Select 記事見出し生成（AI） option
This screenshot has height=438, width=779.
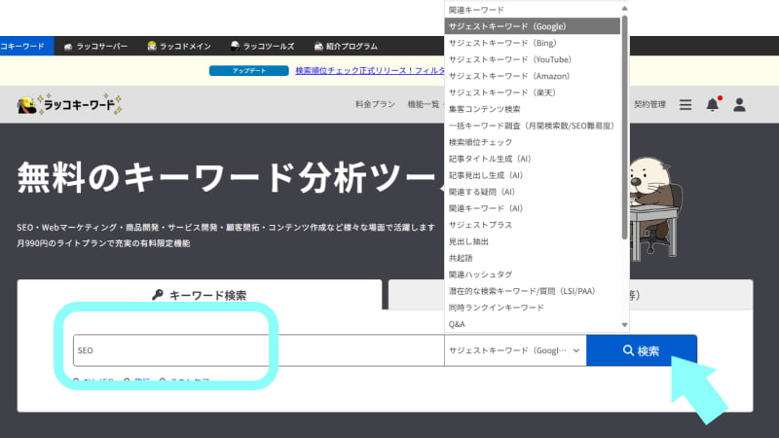[x=532, y=175]
